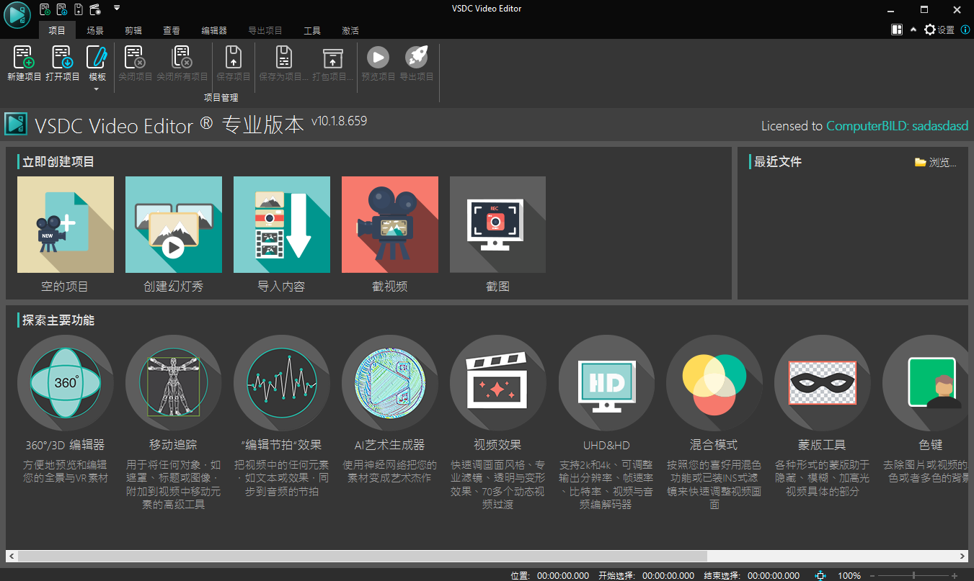Open the 工具 ribbon tab
Image resolution: width=974 pixels, height=581 pixels.
coord(312,30)
